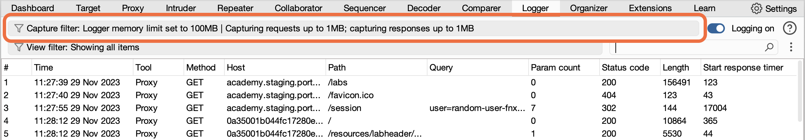805x140 pixels.
Task: Click the View filter: Showing all items bar
Action: 304,47
